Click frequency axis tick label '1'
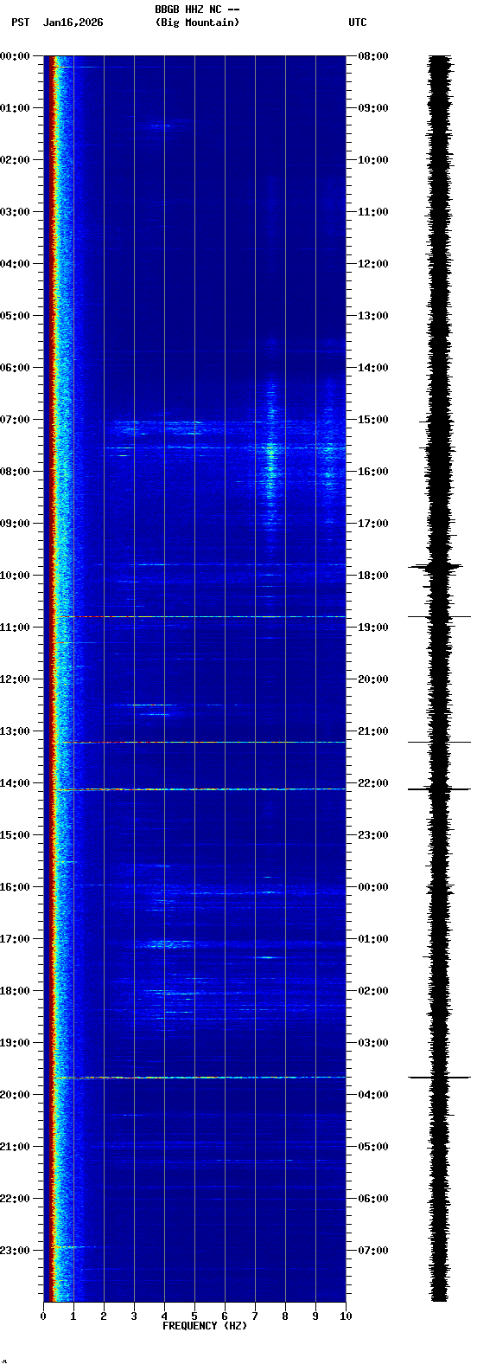This screenshot has height=1371, width=477. 73,1316
